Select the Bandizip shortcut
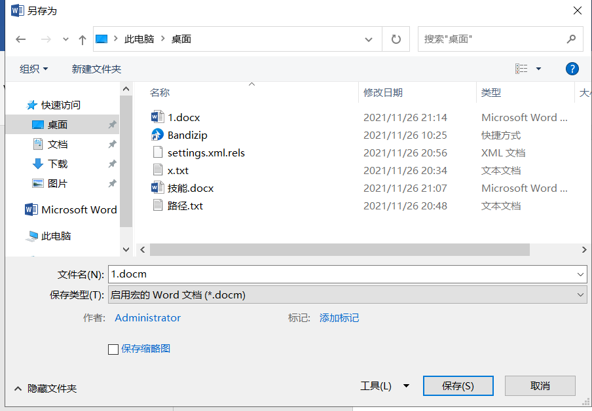 (x=187, y=135)
